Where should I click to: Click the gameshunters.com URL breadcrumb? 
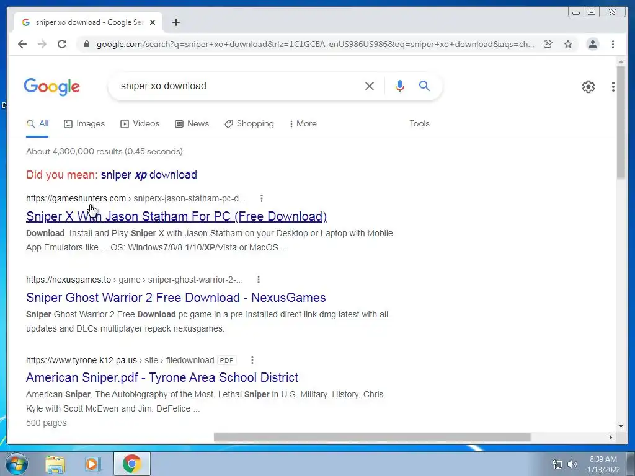(x=136, y=198)
